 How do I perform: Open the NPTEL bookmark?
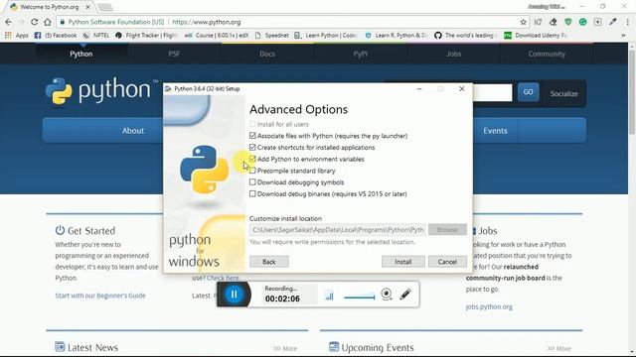(96, 36)
